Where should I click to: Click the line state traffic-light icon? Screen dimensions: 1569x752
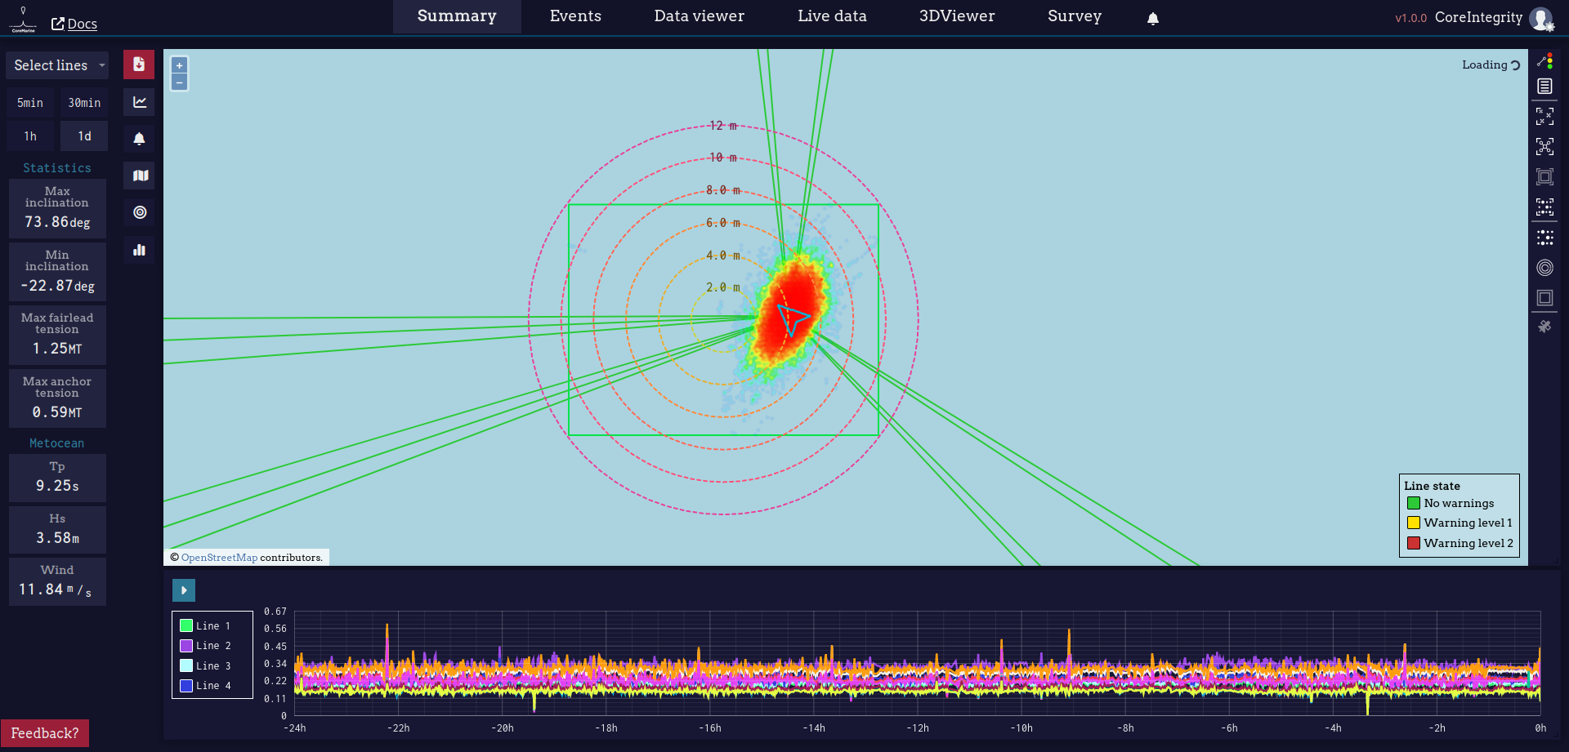[1544, 61]
